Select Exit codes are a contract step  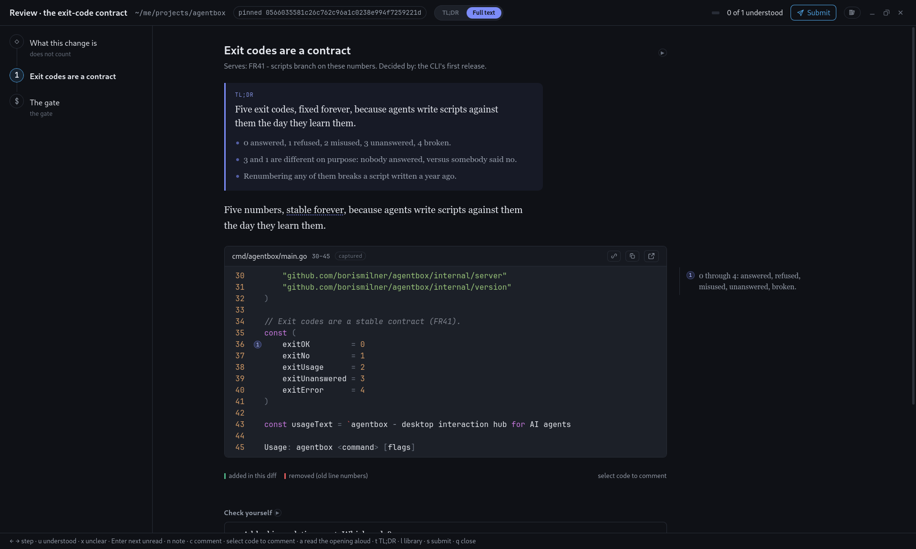coord(73,77)
